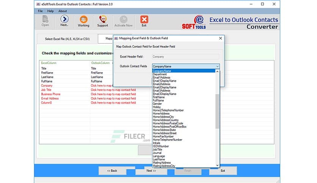The width and height of the screenshot is (317, 183).
Task: Click the ExcelColumn header
Action: point(49,63)
